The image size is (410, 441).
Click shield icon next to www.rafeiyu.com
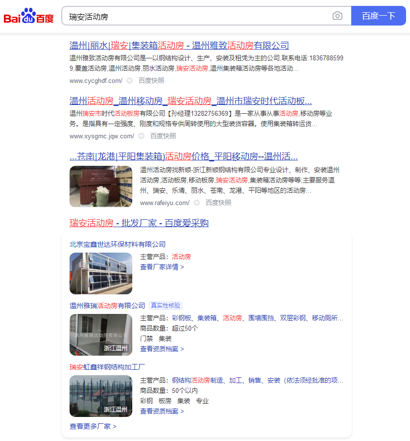196,203
